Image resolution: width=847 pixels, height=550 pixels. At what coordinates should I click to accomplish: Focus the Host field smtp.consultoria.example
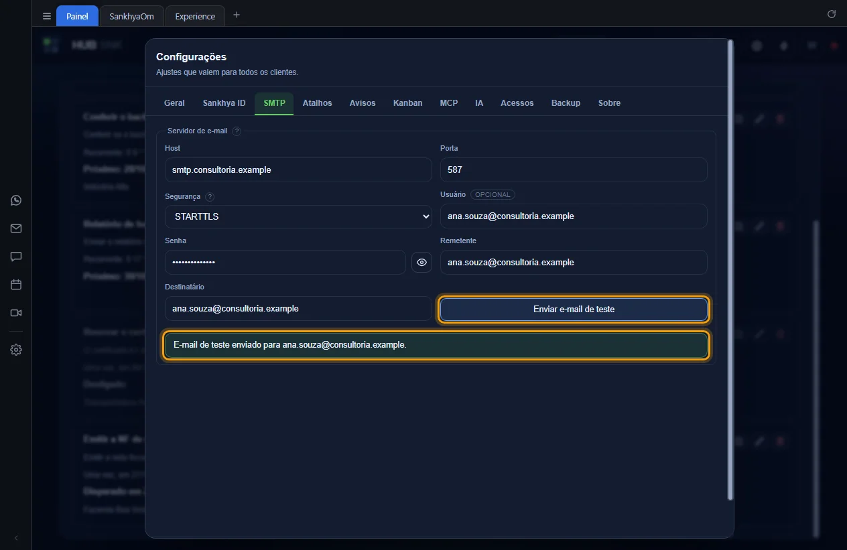(298, 170)
